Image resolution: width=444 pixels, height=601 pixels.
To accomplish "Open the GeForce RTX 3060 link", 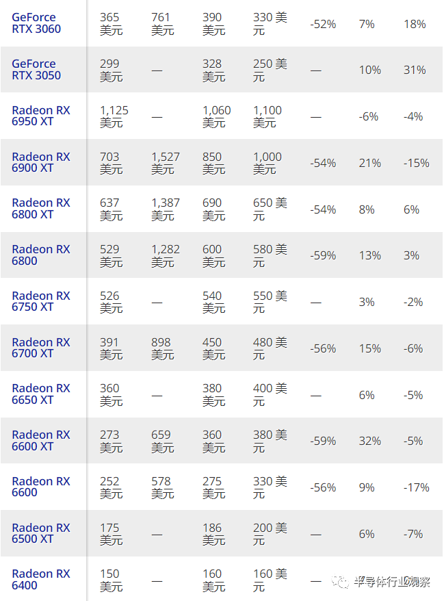I will [36, 23].
